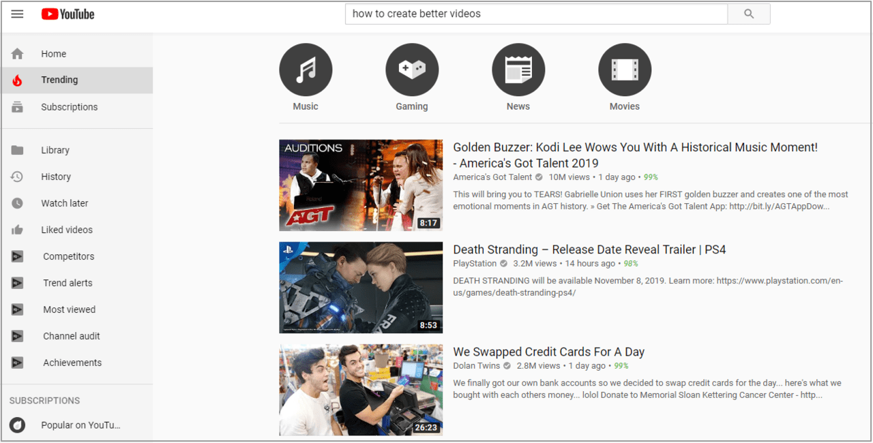Click the verified badge next to Dolan Twins

tap(507, 366)
